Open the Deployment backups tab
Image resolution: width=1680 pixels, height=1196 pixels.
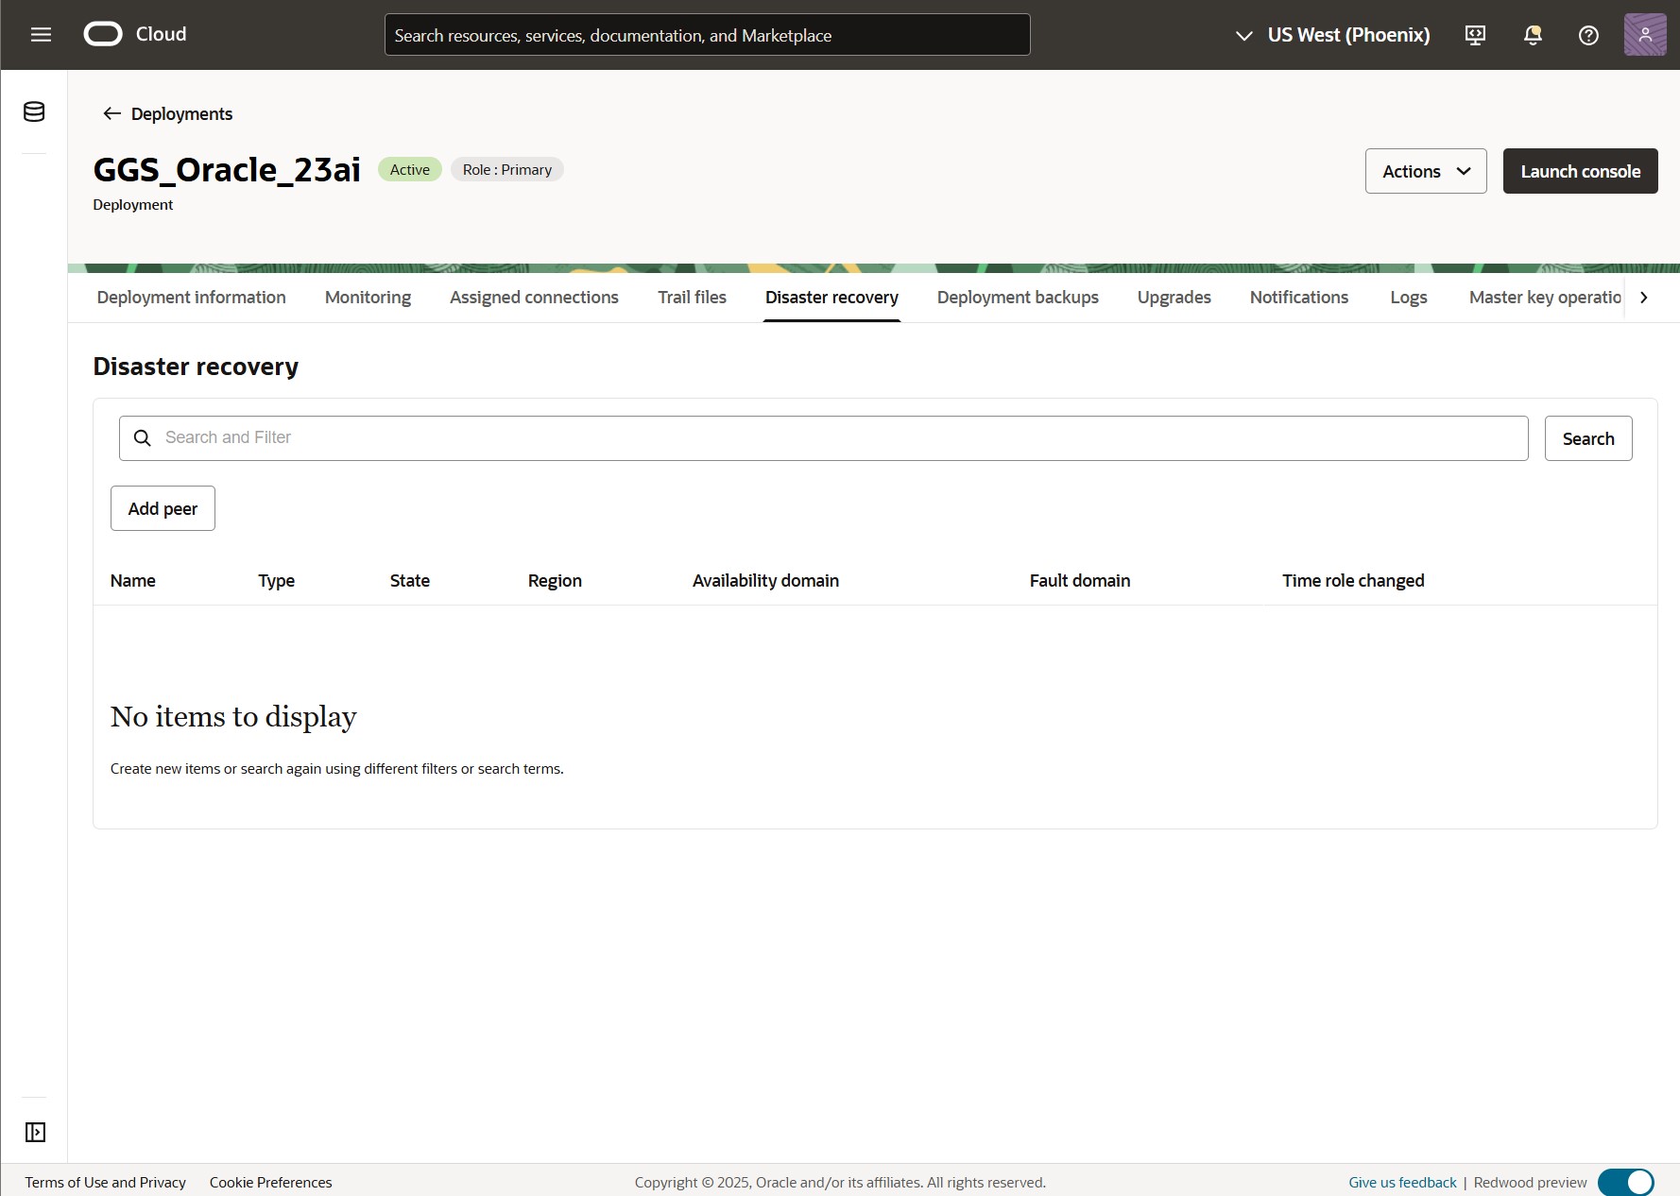1017,297
